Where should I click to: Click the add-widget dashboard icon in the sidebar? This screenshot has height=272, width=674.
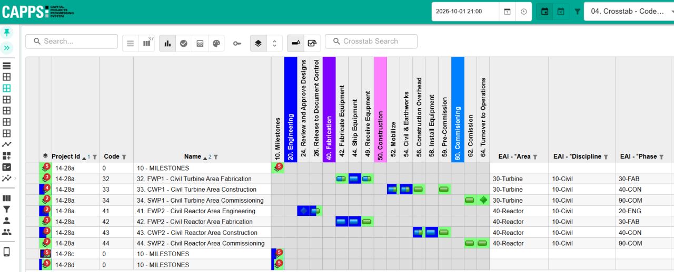point(7,156)
